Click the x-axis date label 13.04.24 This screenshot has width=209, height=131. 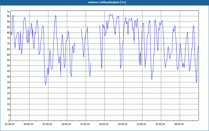click(x=85, y=124)
